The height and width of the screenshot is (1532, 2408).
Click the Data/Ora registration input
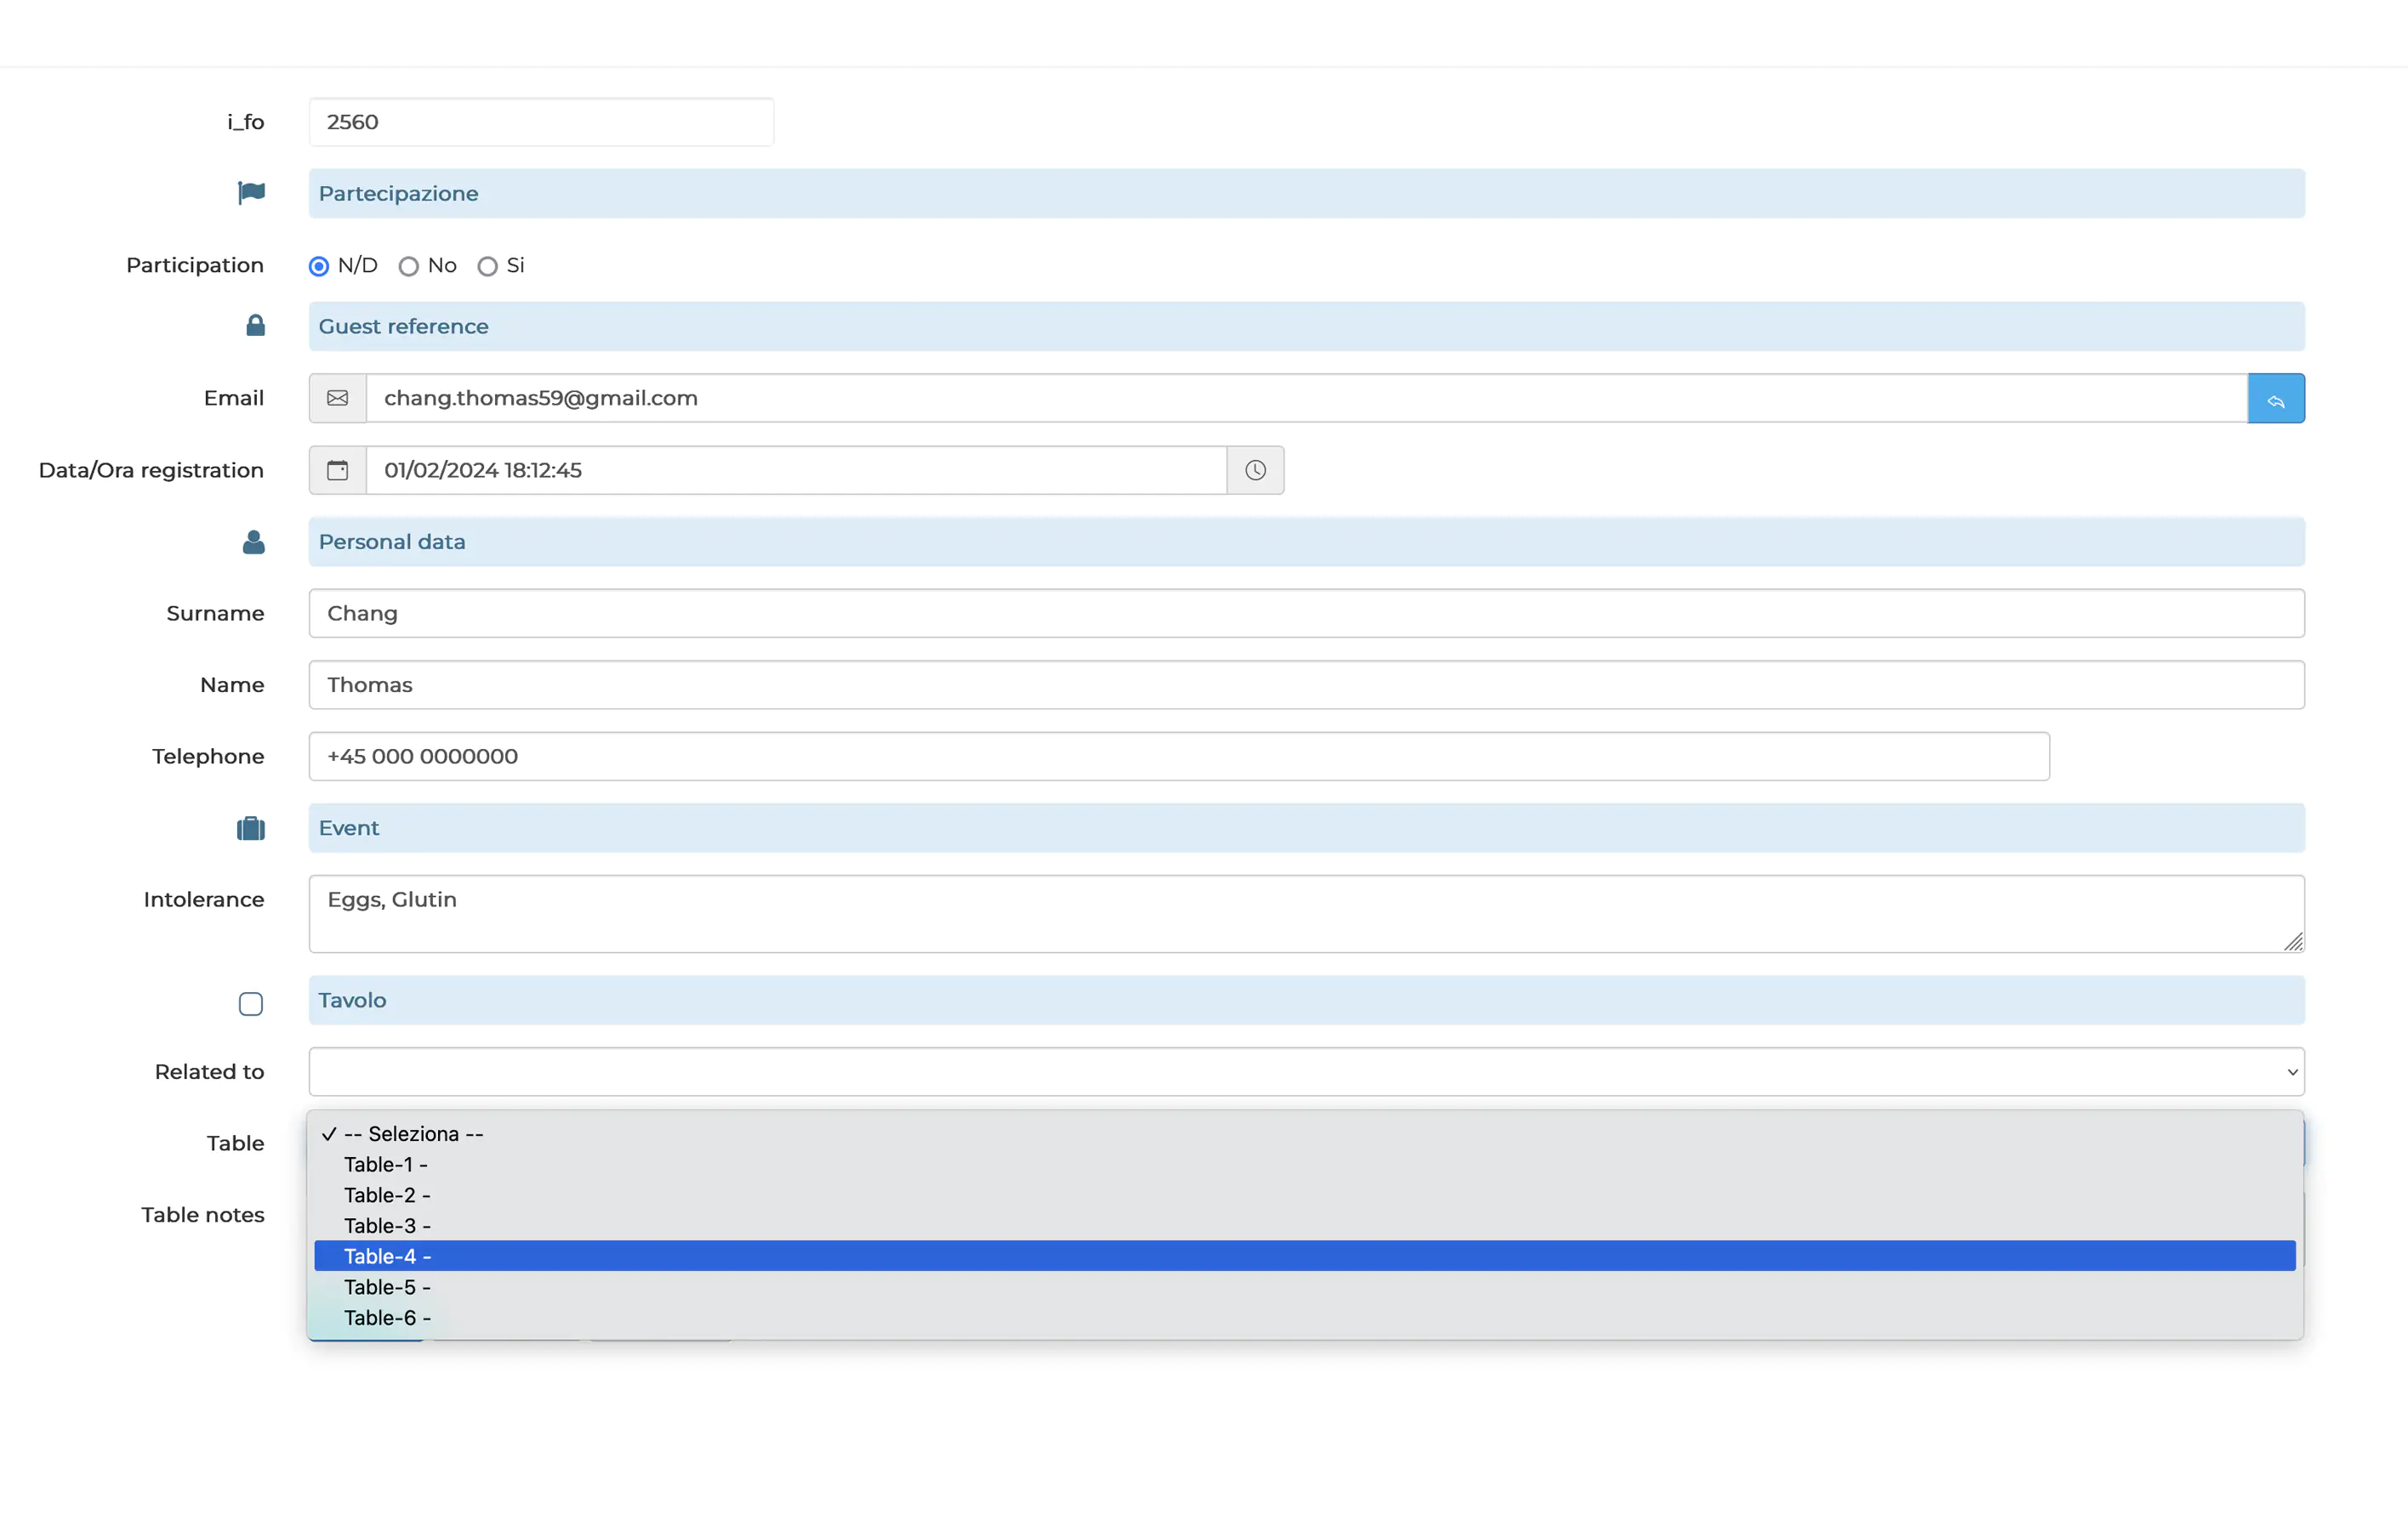[797, 471]
